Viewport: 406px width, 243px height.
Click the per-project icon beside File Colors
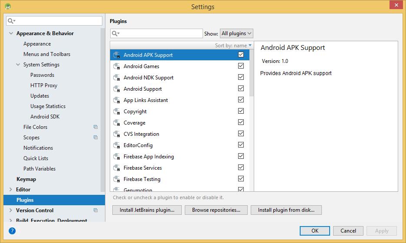point(95,127)
